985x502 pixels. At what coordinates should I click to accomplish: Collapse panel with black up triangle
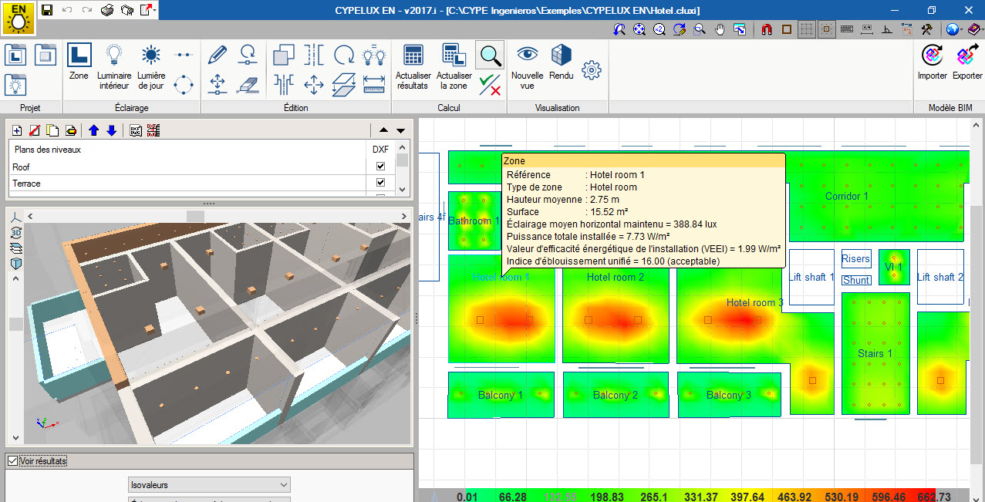click(x=384, y=130)
